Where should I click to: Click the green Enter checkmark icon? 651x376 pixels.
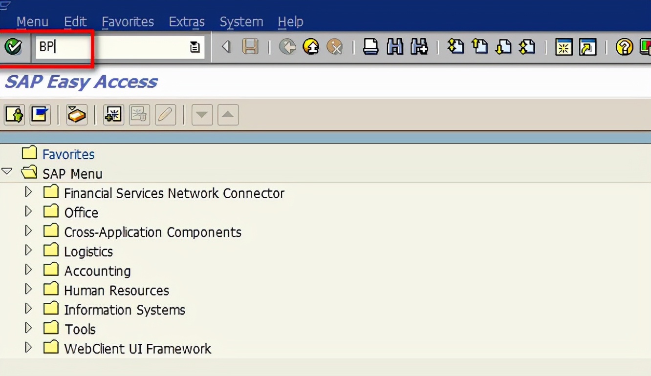(13, 47)
